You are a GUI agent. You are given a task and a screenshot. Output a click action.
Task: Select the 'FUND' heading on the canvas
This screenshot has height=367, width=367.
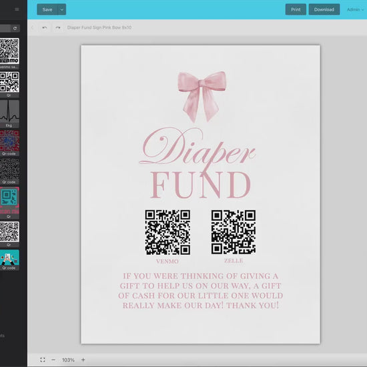coord(201,185)
